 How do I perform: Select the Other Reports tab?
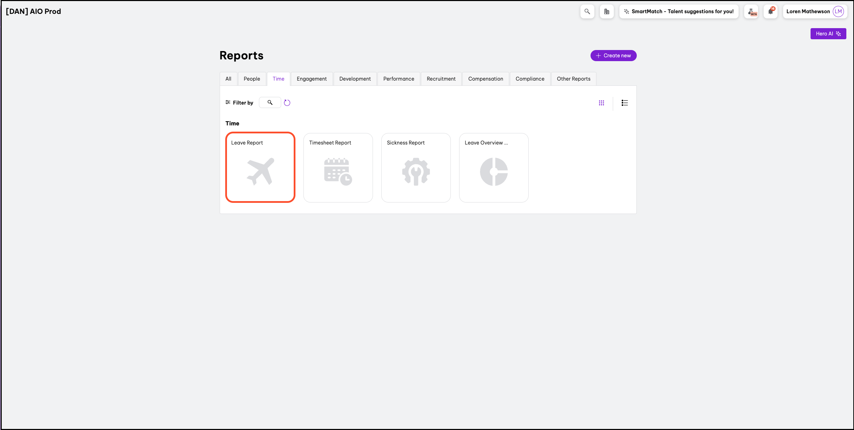(x=573, y=79)
